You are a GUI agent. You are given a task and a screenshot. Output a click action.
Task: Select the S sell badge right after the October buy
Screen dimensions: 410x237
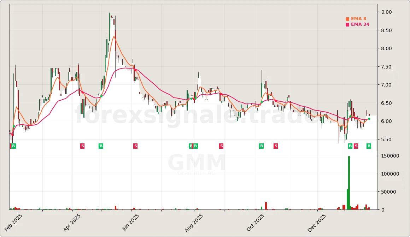pyautogui.click(x=275, y=146)
